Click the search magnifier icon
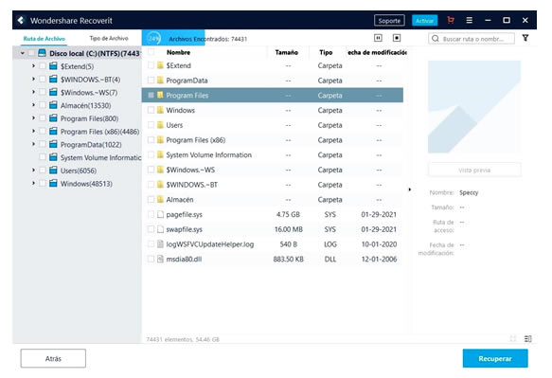Screen dimensions: 552x378 [x=436, y=39]
